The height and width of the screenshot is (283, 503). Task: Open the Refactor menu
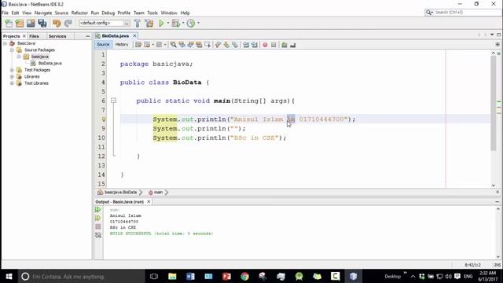[x=79, y=13]
